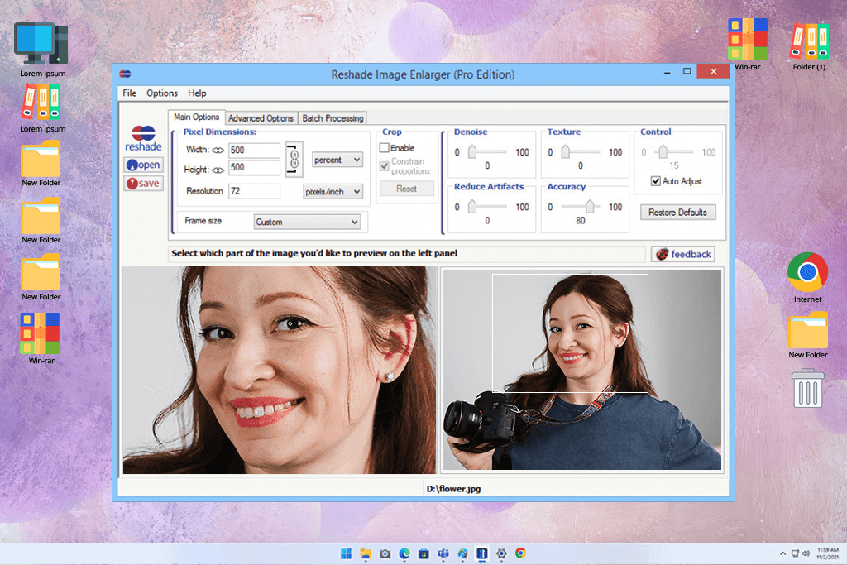Toggle the chain link between Width and Height
The image size is (847, 565).
pyautogui.click(x=294, y=160)
